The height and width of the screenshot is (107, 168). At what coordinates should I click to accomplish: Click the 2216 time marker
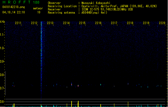[x=98, y=23]
